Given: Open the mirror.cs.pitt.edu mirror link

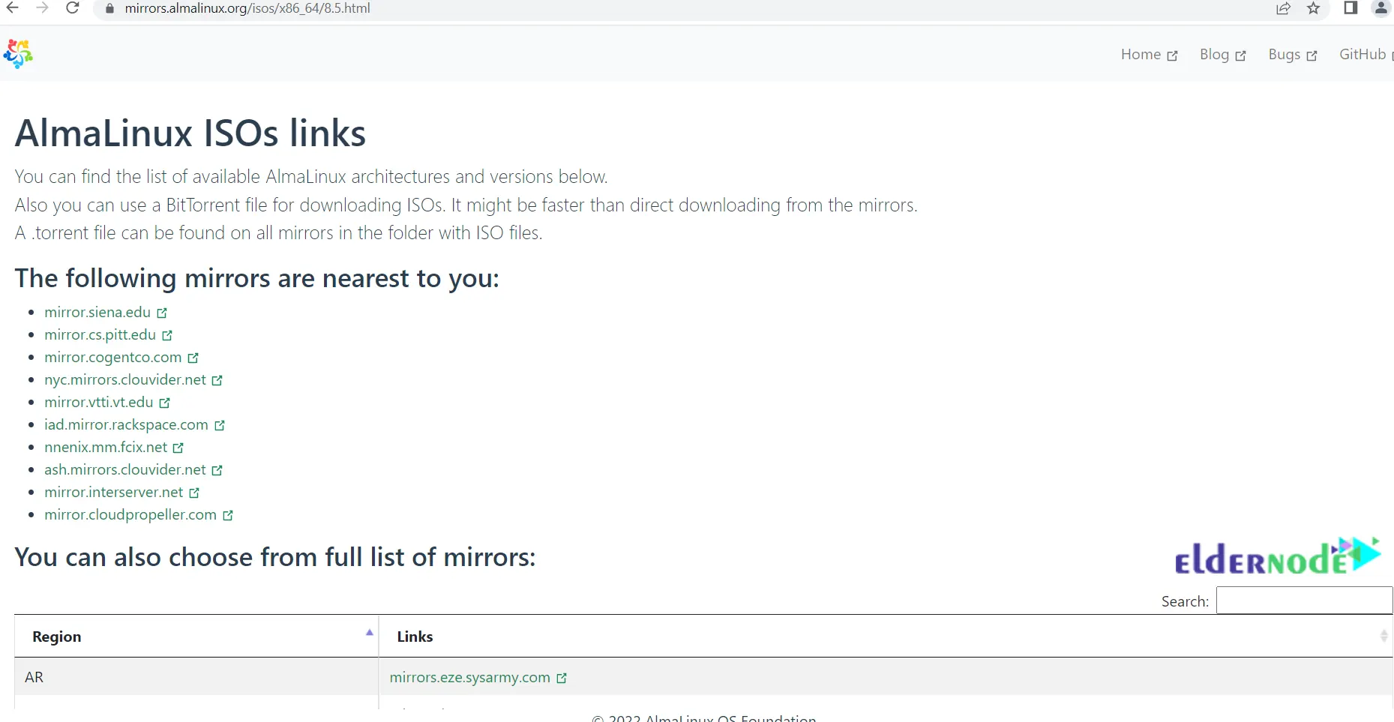Looking at the screenshot, I should pos(100,334).
